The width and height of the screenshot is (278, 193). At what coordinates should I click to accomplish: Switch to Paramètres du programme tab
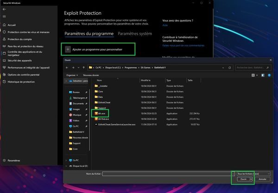pos(88,34)
